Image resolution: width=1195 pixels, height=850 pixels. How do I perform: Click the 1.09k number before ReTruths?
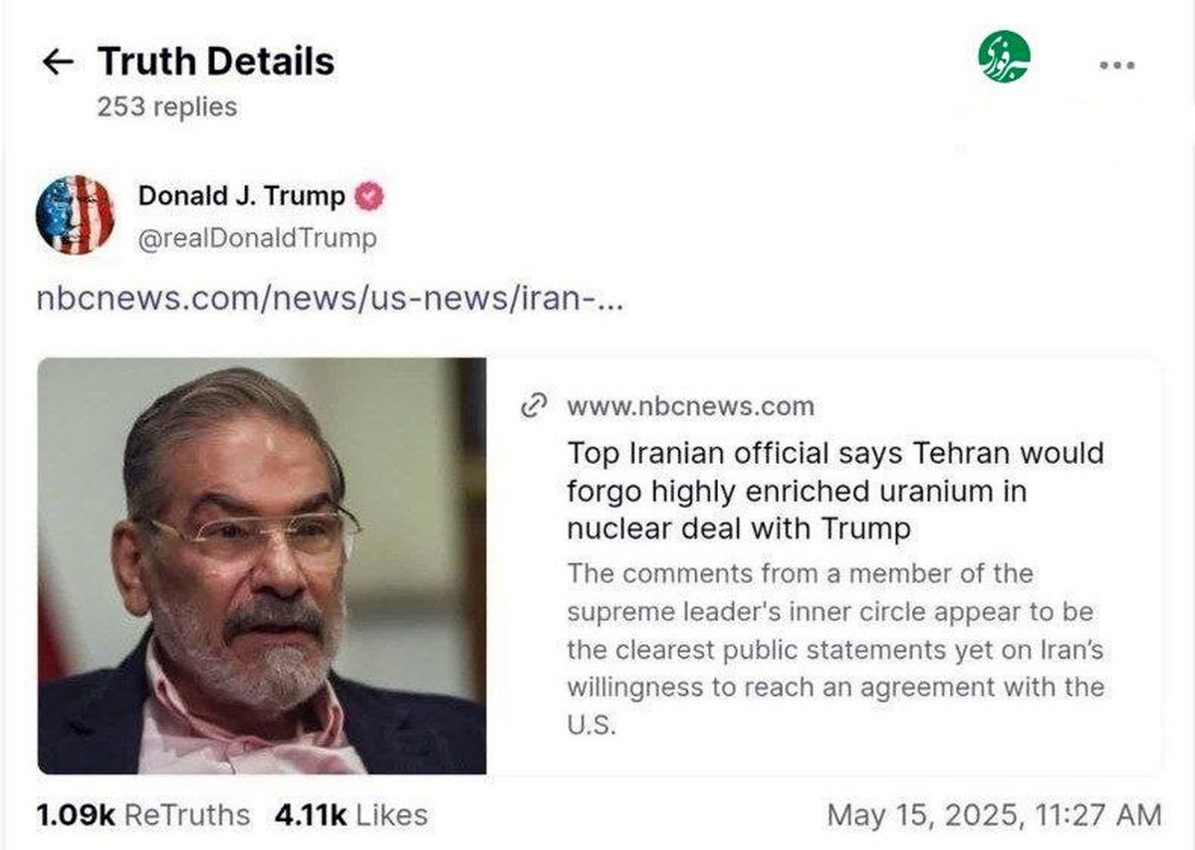pos(76,815)
